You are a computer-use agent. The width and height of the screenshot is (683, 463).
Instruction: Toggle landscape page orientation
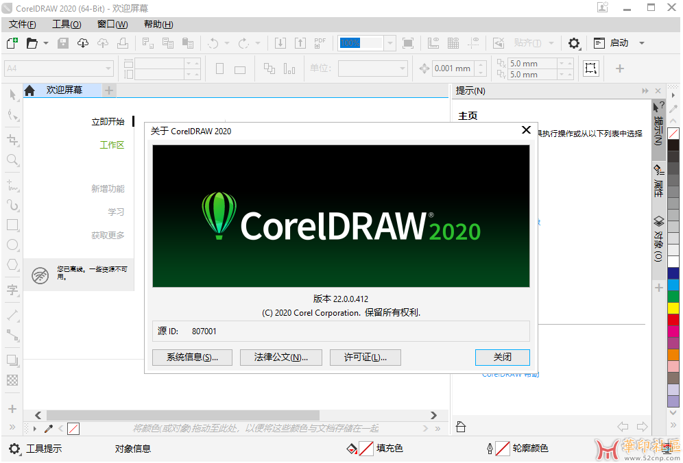[x=240, y=70]
